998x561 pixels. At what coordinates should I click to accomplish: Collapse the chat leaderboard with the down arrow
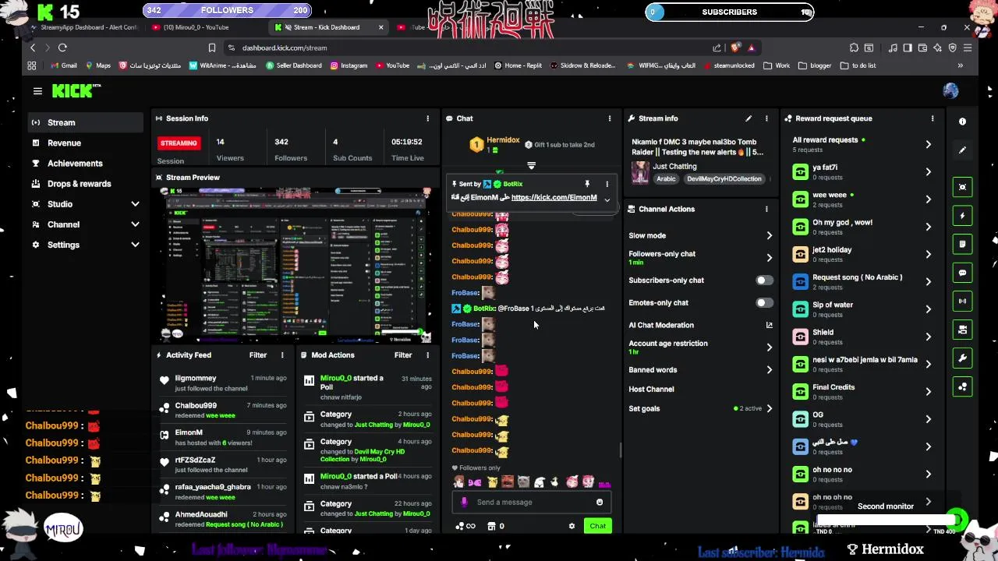point(531,165)
